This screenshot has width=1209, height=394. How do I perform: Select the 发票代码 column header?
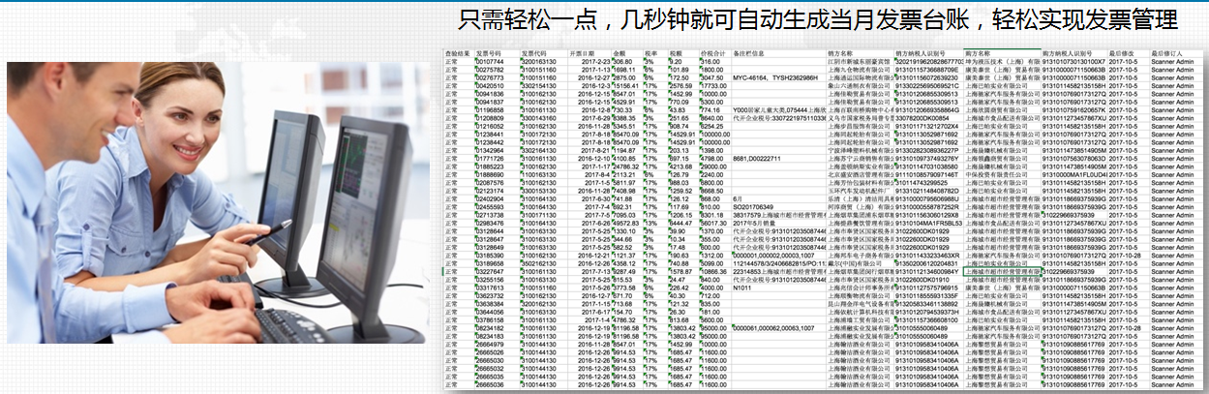[534, 53]
